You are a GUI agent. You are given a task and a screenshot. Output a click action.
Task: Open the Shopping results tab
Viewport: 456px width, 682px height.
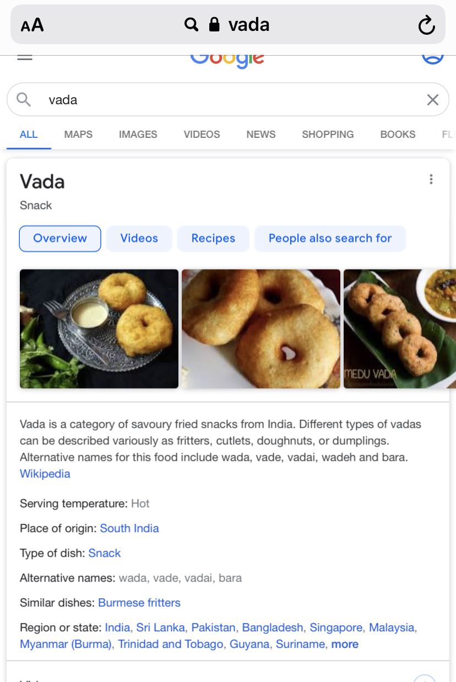click(328, 134)
